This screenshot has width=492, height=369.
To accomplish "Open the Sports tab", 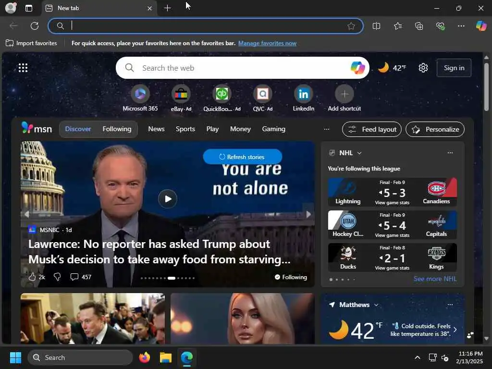I will click(185, 129).
